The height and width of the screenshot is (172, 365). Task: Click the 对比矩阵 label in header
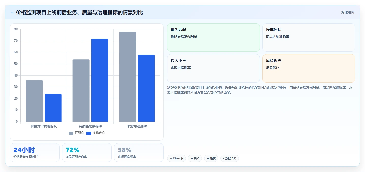348,12
